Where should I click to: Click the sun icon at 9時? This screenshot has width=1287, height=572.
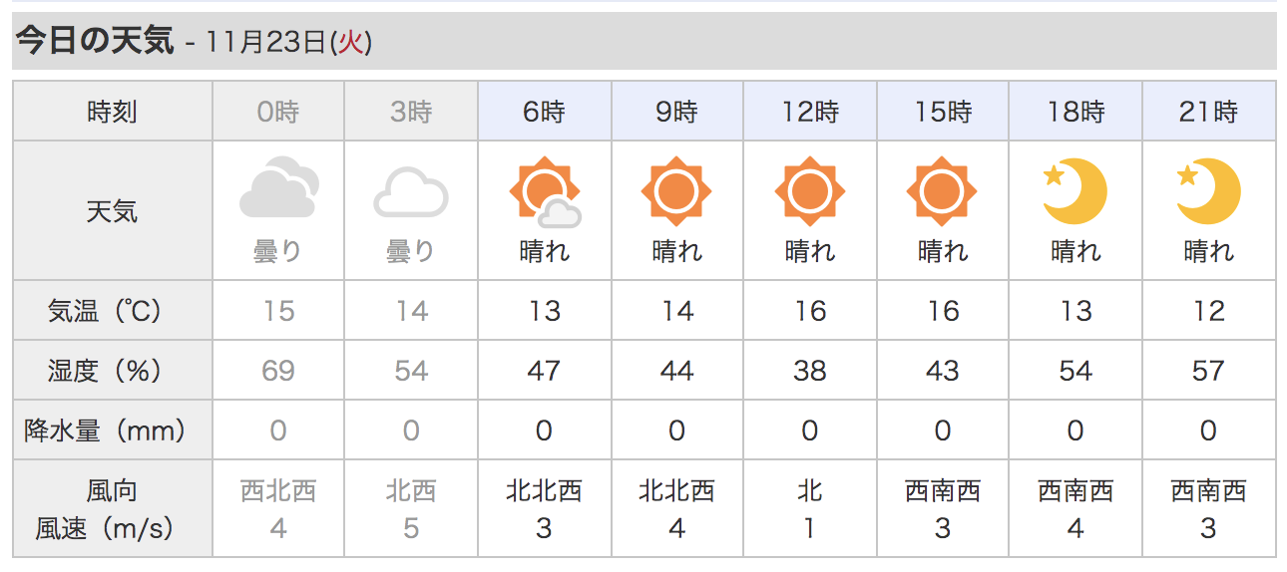(676, 191)
